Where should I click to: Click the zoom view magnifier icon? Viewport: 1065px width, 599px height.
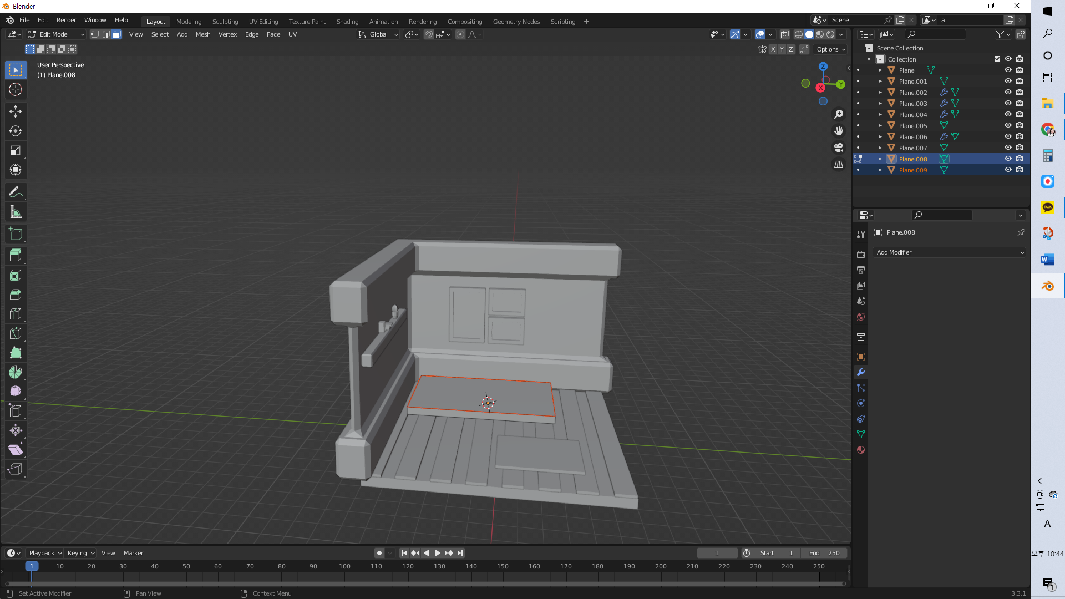[839, 114]
